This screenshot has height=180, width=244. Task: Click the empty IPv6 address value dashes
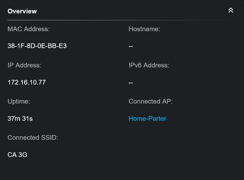(131, 83)
